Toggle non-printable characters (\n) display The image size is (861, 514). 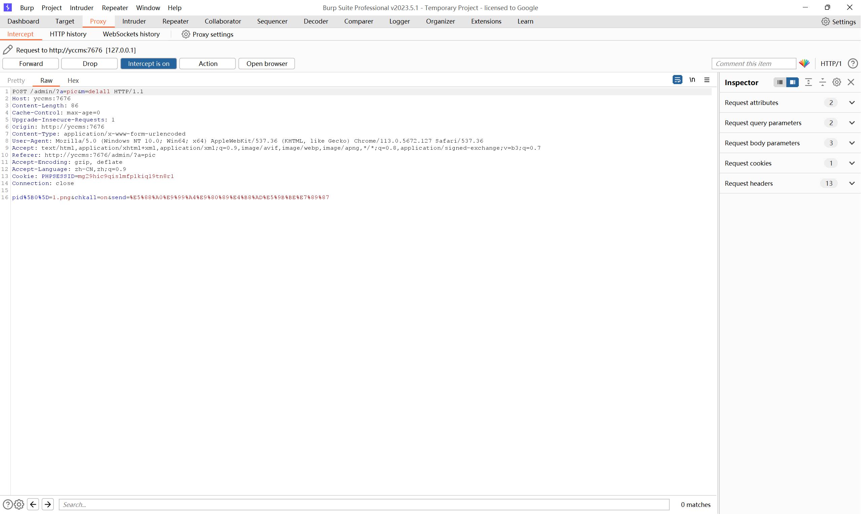[692, 80]
